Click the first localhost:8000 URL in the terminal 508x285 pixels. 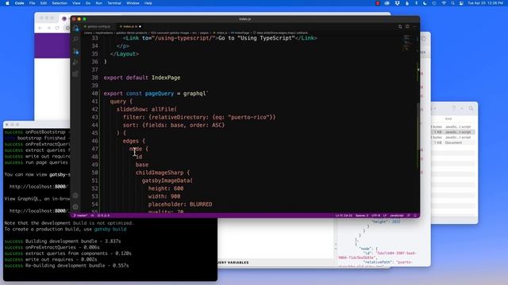point(39,187)
